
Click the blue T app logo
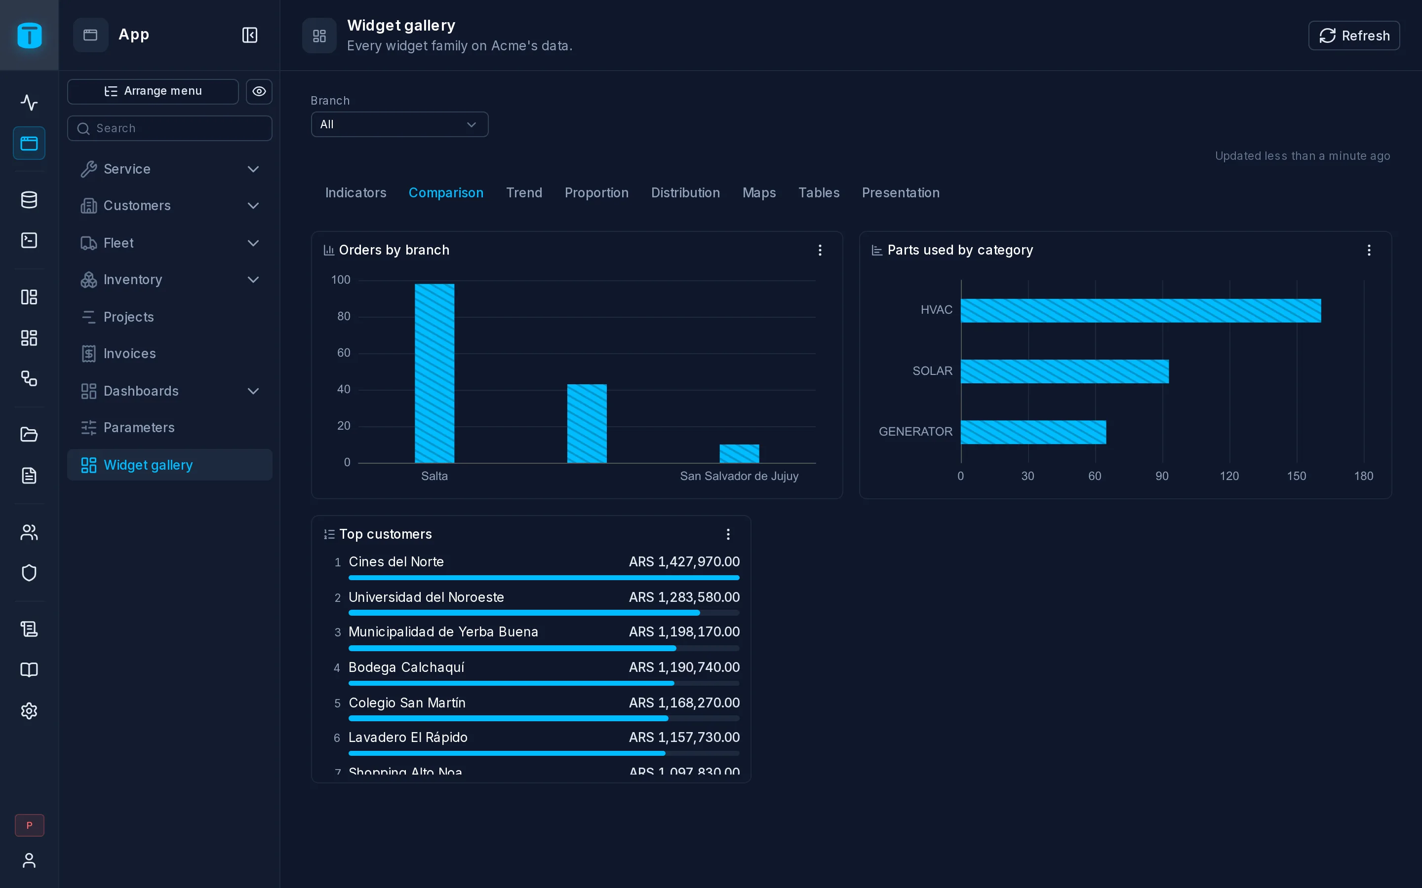tap(29, 35)
